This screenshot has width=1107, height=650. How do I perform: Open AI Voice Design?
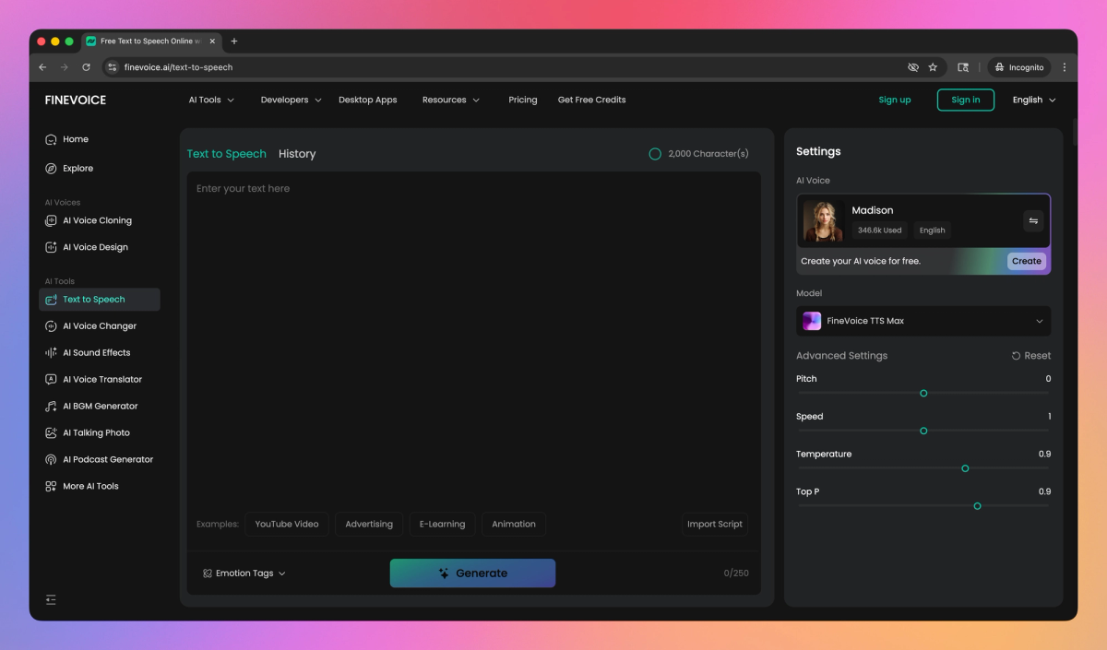click(x=96, y=246)
